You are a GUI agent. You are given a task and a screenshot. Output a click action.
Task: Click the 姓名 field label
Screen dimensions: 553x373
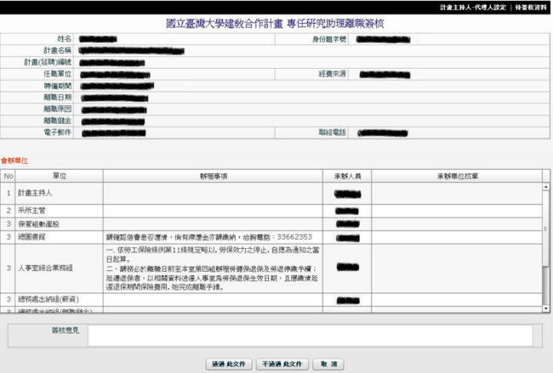pyautogui.click(x=65, y=39)
